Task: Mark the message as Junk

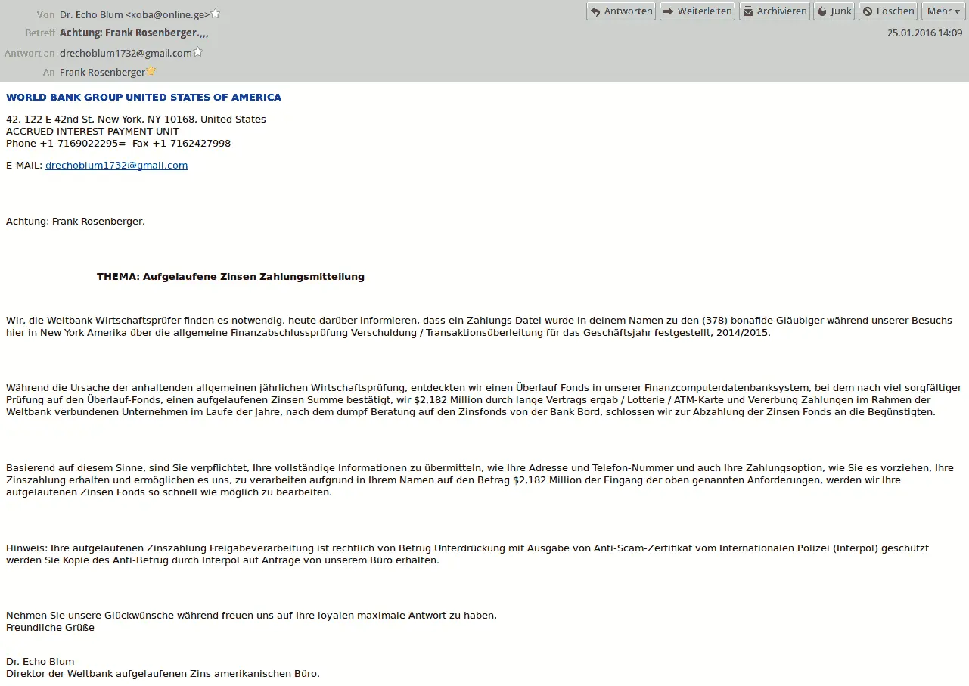Action: tap(834, 11)
